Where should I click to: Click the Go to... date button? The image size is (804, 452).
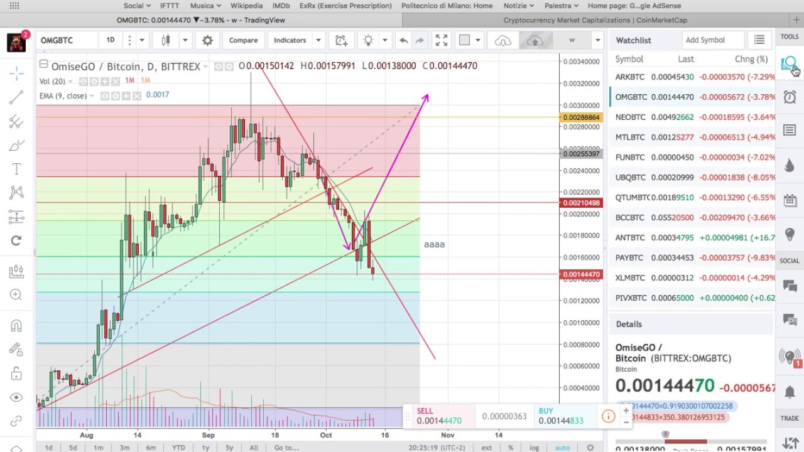(x=286, y=448)
